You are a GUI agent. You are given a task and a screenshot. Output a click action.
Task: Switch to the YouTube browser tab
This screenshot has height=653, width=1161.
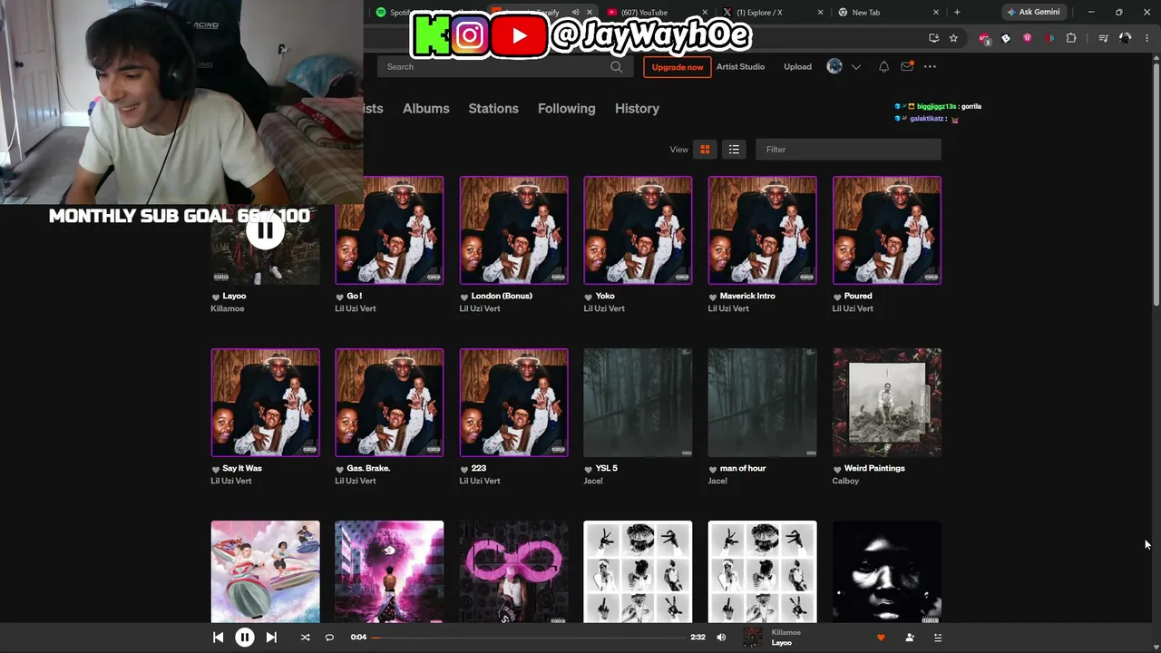[x=655, y=13]
